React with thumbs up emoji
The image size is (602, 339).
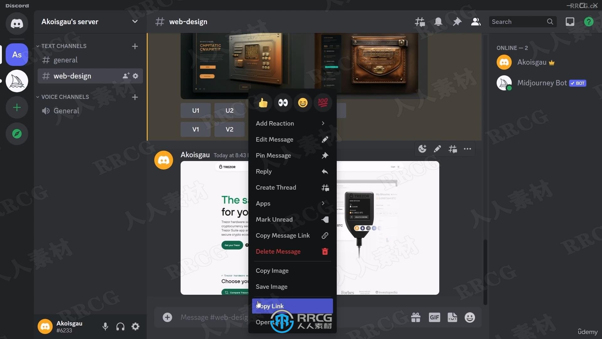point(263,103)
